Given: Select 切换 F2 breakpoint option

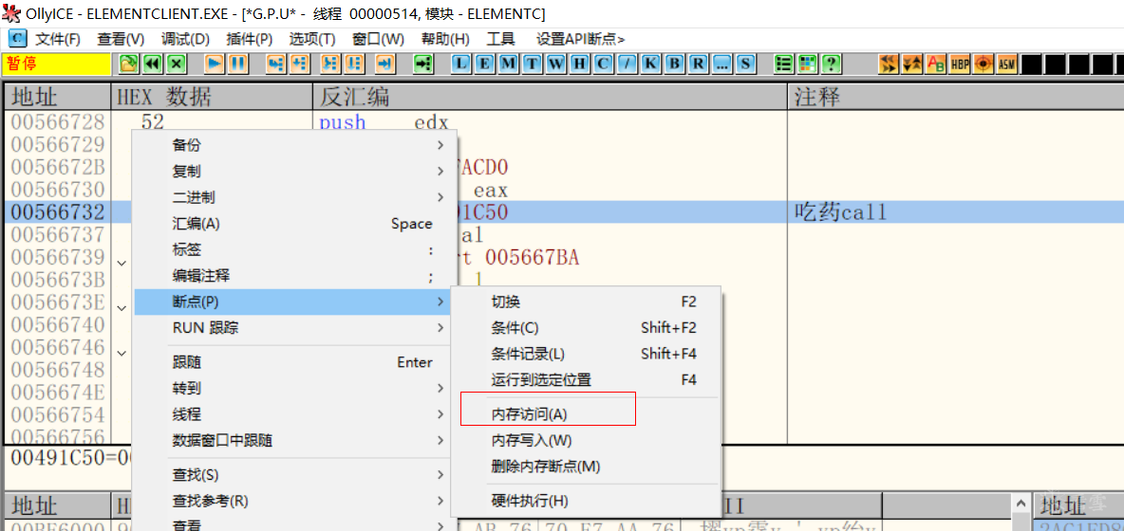Looking at the screenshot, I should (x=586, y=302).
